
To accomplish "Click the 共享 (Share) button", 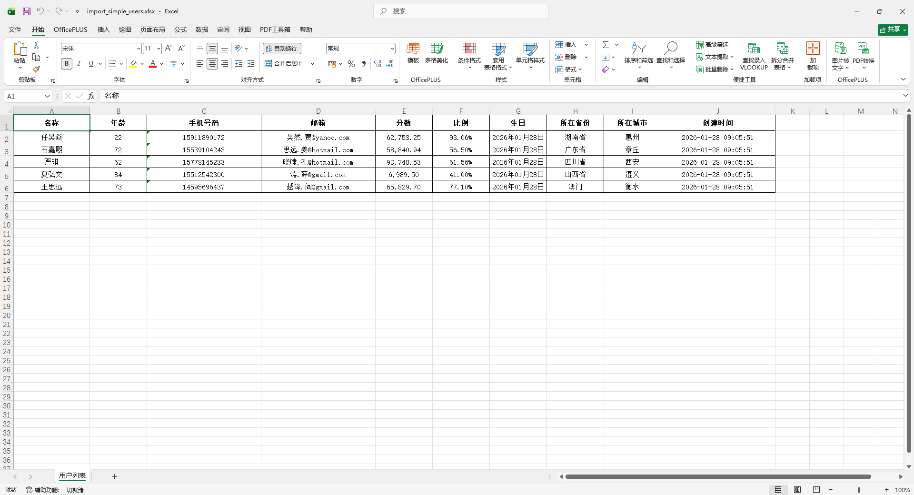I will point(893,30).
